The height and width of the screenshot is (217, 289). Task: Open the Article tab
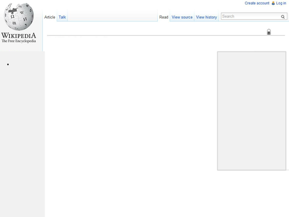tap(50, 17)
